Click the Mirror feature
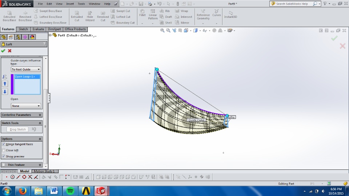The width and height of the screenshot is (349, 196). click(x=182, y=23)
